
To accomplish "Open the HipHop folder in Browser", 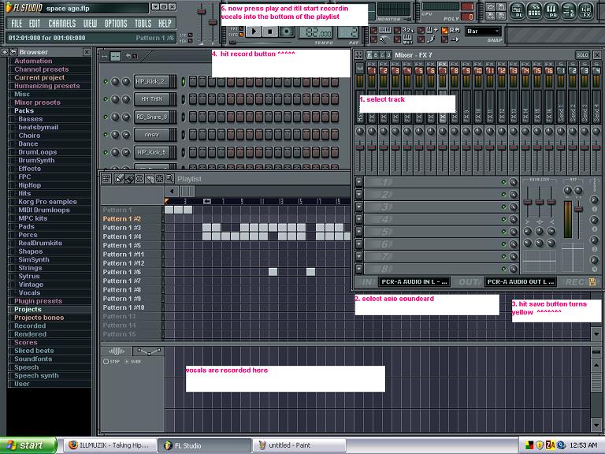I will point(30,185).
